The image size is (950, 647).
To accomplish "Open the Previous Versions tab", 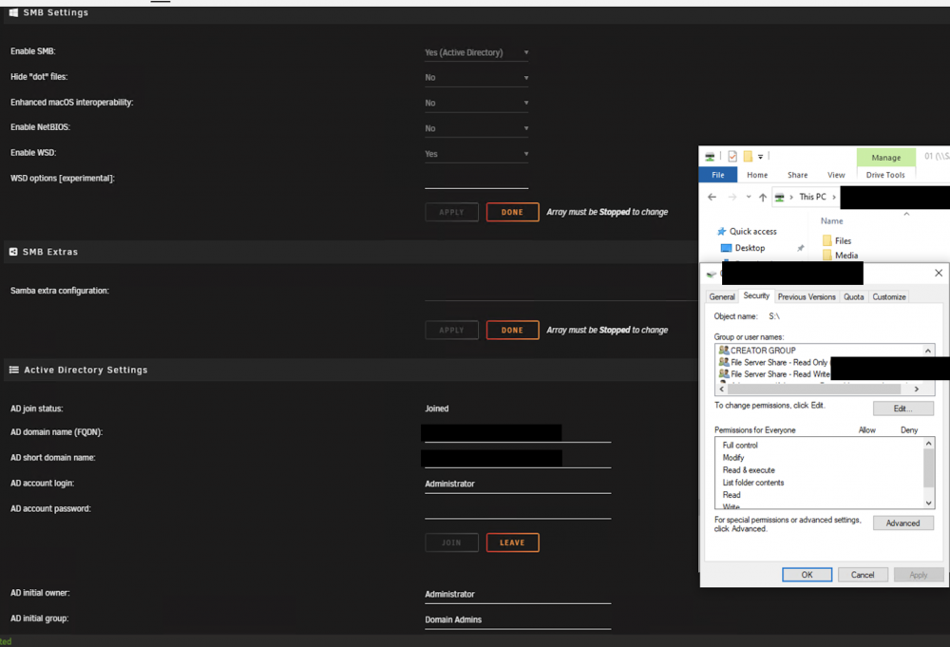I will (807, 296).
